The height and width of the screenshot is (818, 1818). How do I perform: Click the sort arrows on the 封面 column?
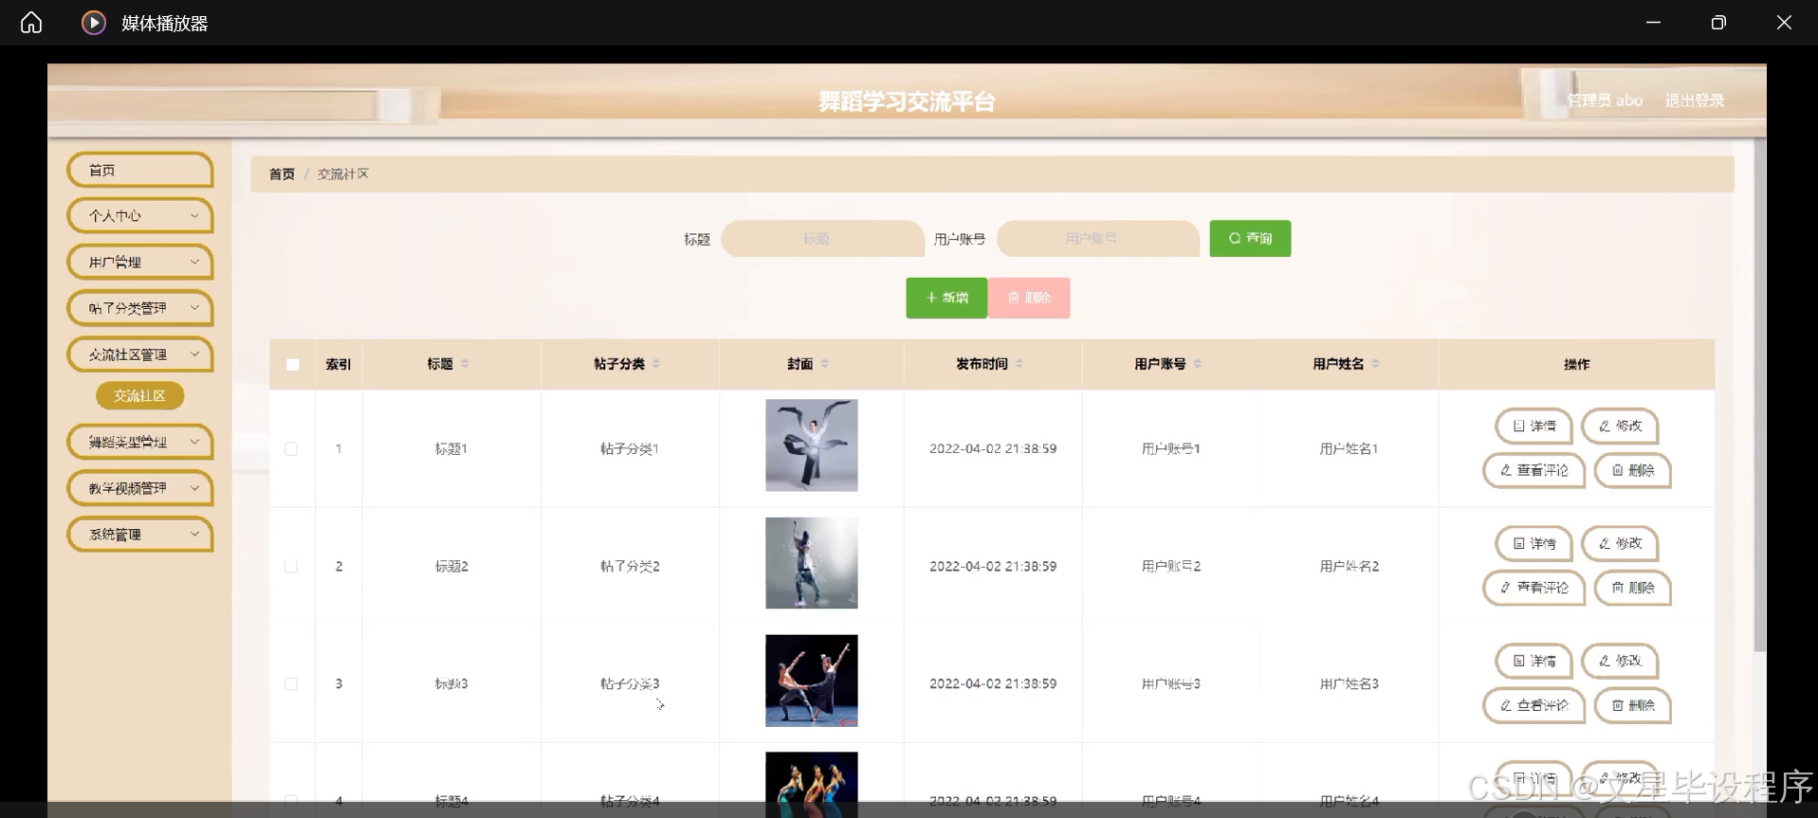(x=825, y=364)
